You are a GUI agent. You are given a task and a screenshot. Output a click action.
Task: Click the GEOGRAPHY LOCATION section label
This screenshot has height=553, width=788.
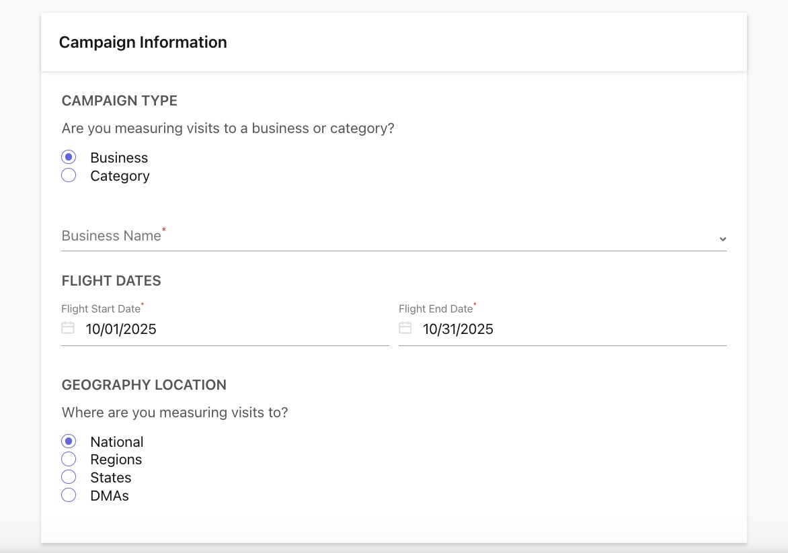click(144, 385)
